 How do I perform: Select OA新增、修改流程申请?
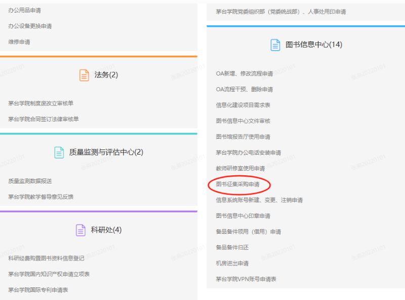[244, 73]
